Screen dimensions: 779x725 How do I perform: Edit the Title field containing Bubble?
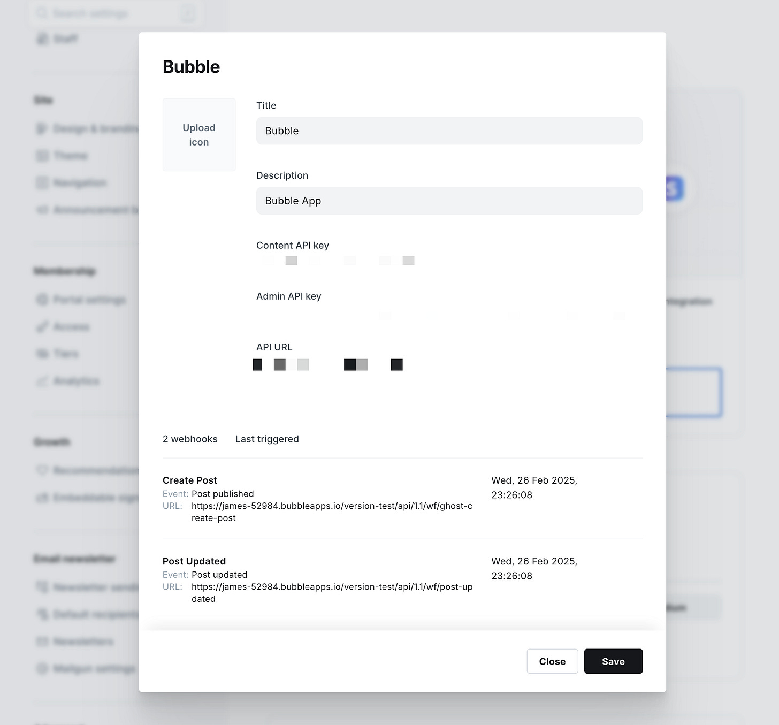pos(449,131)
